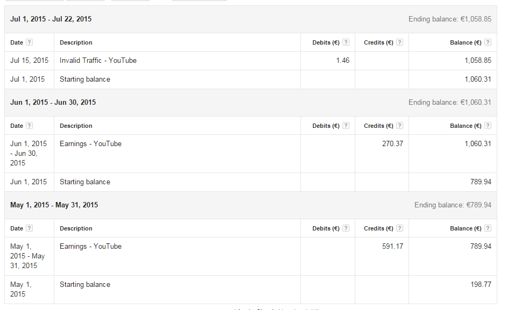The width and height of the screenshot is (508, 310).
Task: Select the Jun 1, 2015 - Jun 30, 2015 header
Action: (x=53, y=103)
